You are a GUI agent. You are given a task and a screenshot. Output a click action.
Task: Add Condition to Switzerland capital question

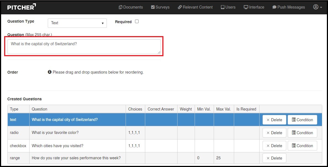click(302, 120)
